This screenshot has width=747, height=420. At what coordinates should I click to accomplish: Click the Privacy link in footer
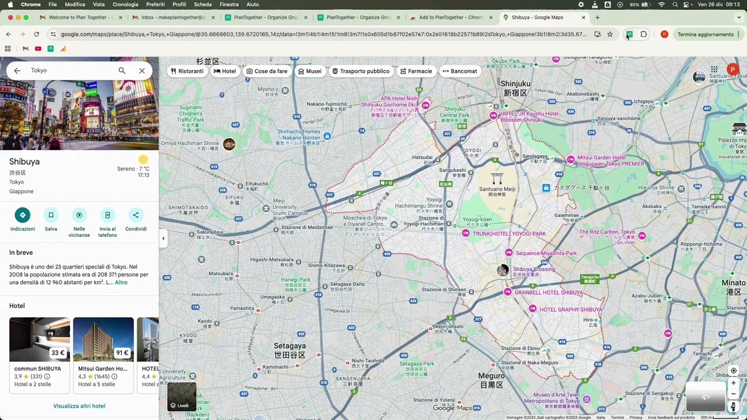[x=636, y=417]
